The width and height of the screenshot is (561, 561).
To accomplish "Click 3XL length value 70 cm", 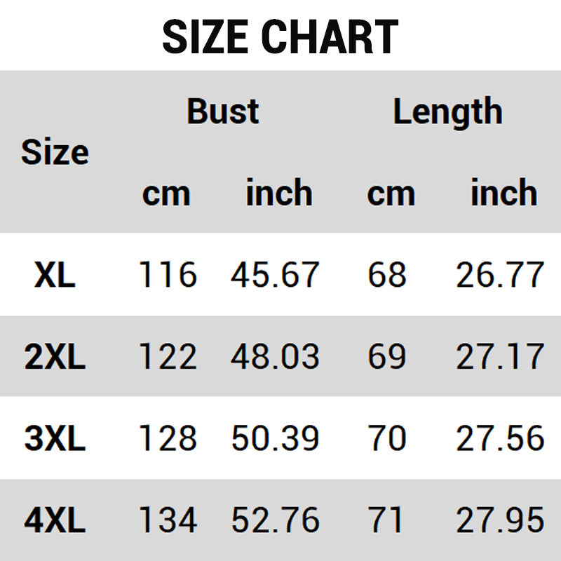I will (386, 439).
